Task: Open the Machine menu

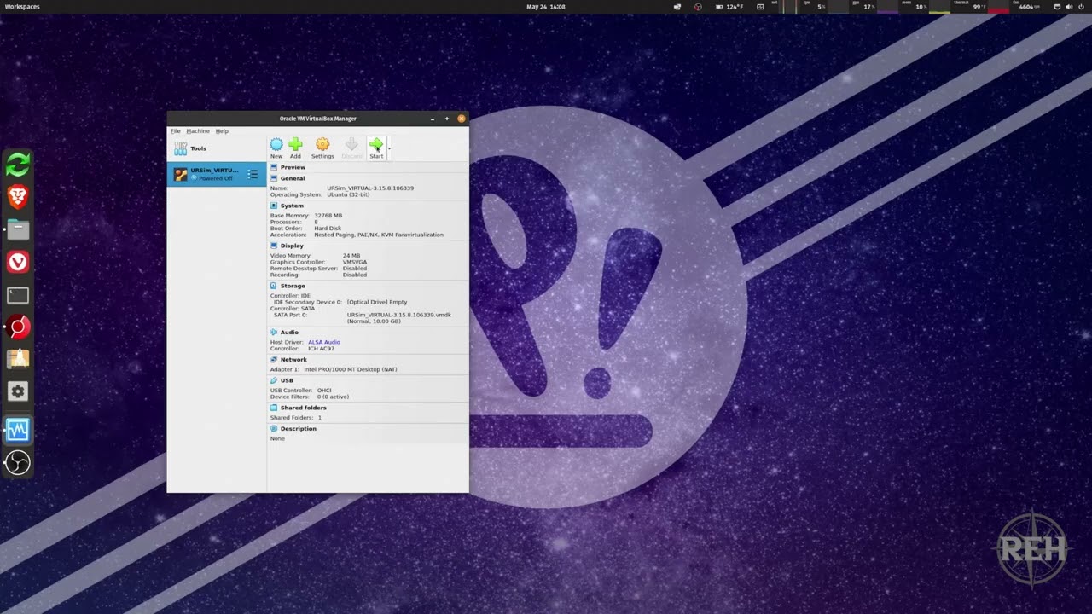Action: point(198,131)
